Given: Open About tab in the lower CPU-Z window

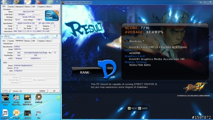Looking at the screenshot, I should (x=49, y=41).
